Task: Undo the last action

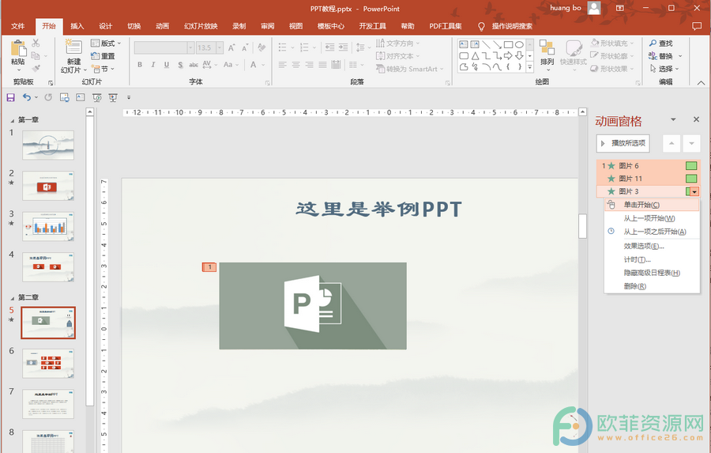Action: (27, 97)
